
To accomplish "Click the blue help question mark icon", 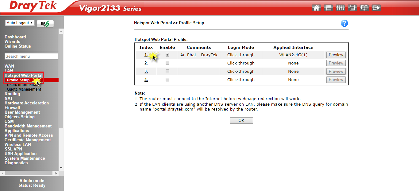I will point(344,23).
